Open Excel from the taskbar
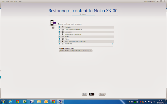 pyautogui.click(x=25, y=102)
